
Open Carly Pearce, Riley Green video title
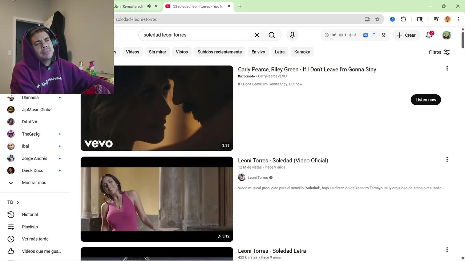pos(307,70)
